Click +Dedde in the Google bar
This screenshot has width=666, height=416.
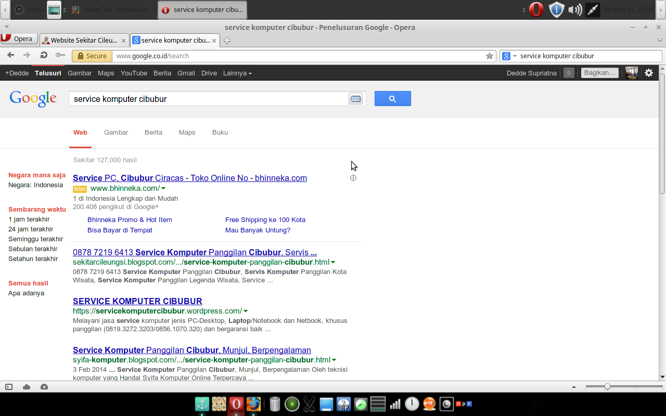click(x=17, y=73)
